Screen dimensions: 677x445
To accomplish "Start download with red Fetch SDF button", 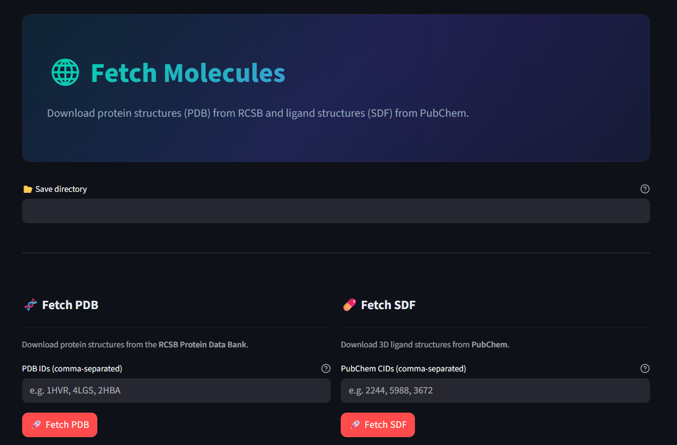I will pos(378,425).
